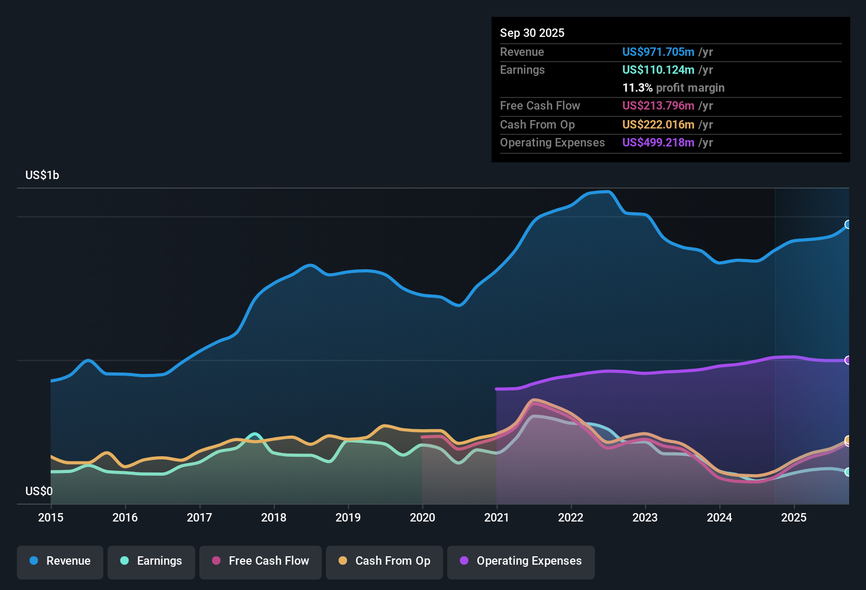Click the Free Cash Flow value US$213.796m
Image resolution: width=866 pixels, height=590 pixels.
point(658,106)
